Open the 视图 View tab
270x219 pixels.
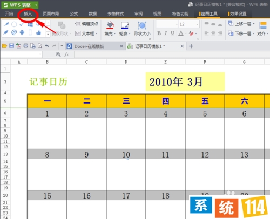[158, 13]
